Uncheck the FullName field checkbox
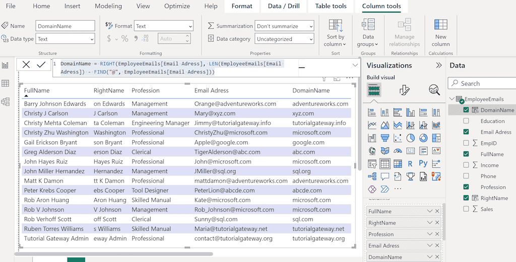This screenshot has width=516, height=262. (466, 154)
